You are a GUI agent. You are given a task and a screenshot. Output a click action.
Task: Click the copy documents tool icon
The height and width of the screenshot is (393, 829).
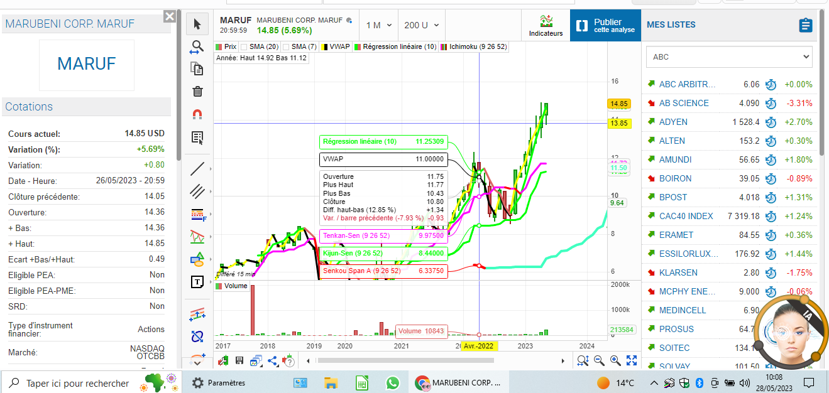[197, 69]
